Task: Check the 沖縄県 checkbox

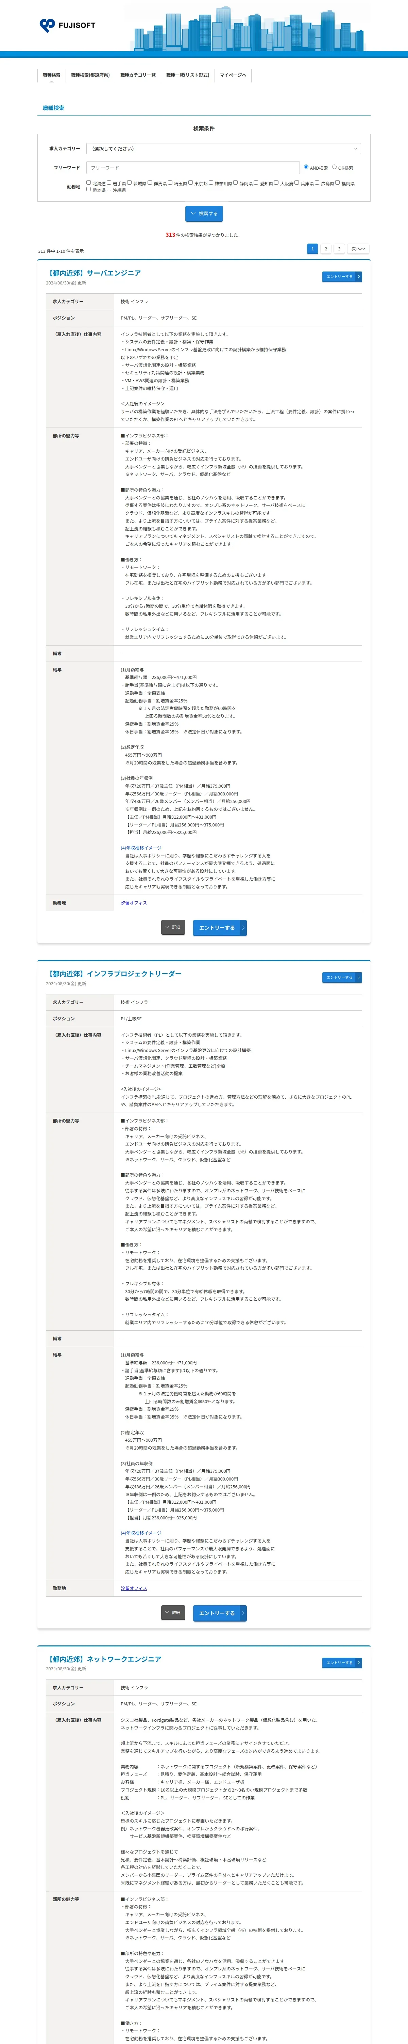Action: click(x=109, y=189)
